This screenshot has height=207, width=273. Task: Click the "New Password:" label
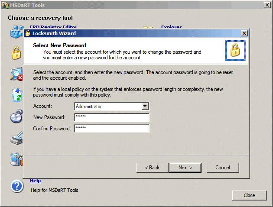pos(49,117)
